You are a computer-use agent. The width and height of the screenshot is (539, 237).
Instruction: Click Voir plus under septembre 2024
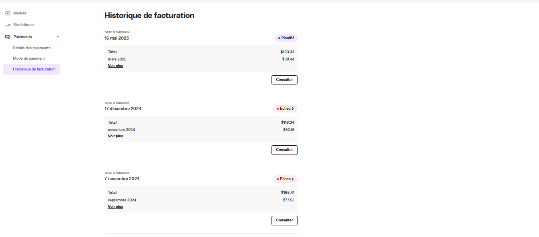115,207
